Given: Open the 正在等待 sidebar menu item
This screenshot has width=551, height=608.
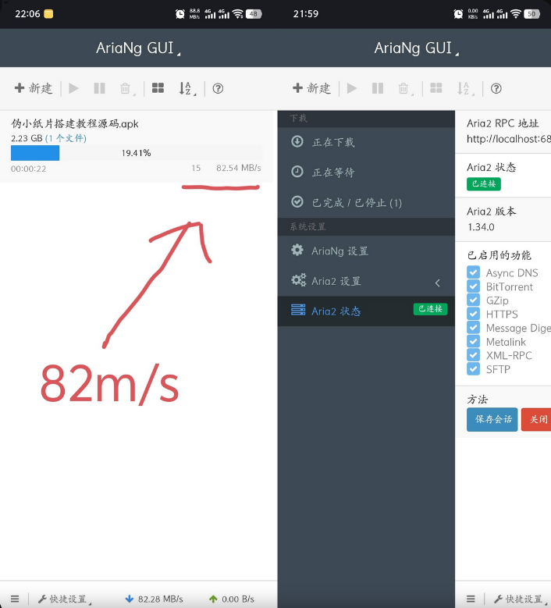Looking at the screenshot, I should (x=366, y=172).
